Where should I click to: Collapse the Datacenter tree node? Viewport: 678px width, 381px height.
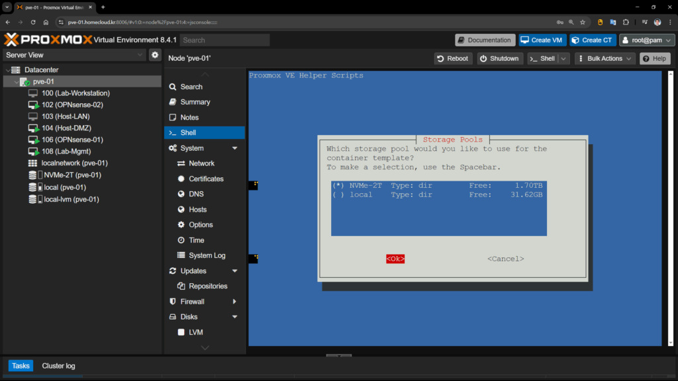pos(7,70)
